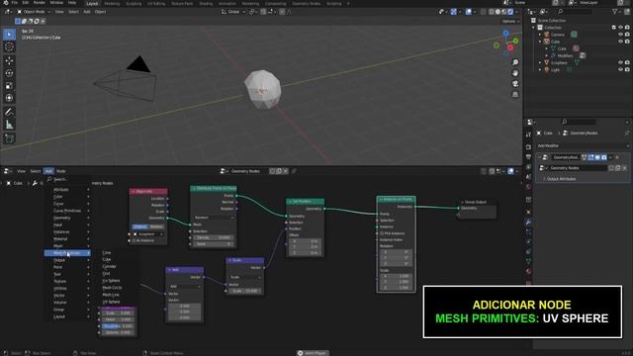This screenshot has width=633, height=356.
Task: Open Utilities entry in Add menu
Action: coord(67,288)
